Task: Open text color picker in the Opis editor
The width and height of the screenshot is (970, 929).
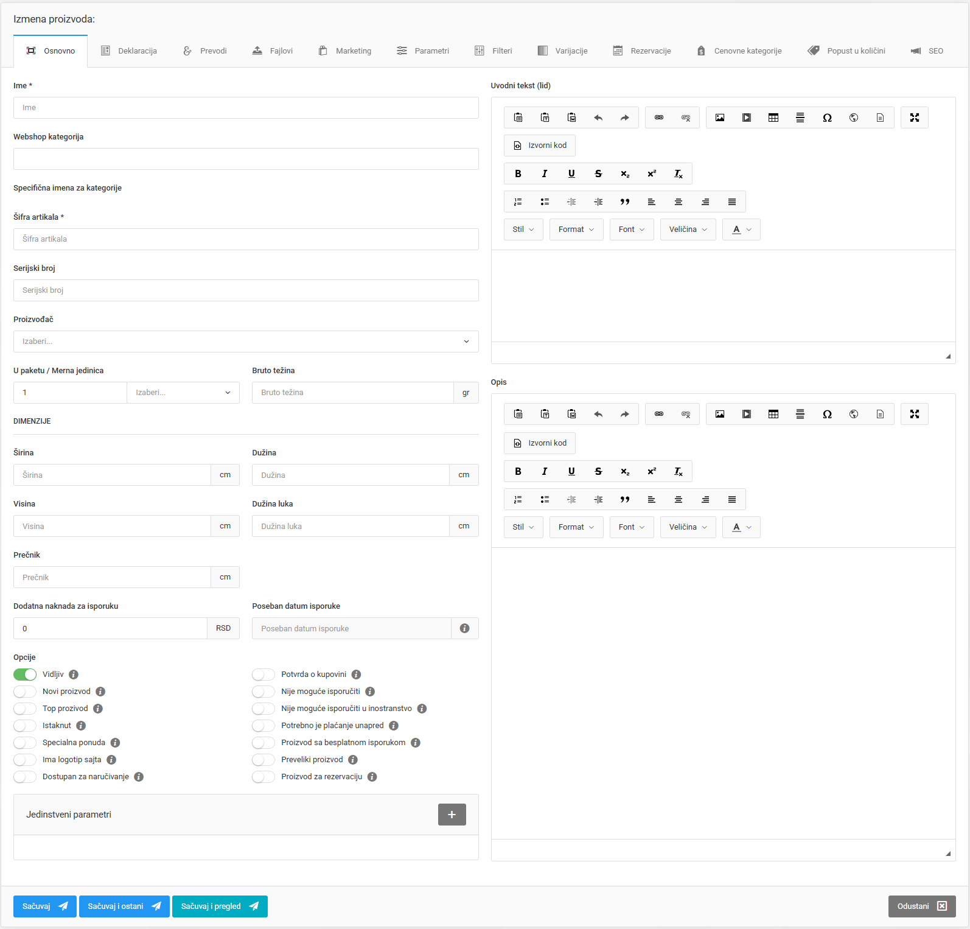Action: [741, 527]
